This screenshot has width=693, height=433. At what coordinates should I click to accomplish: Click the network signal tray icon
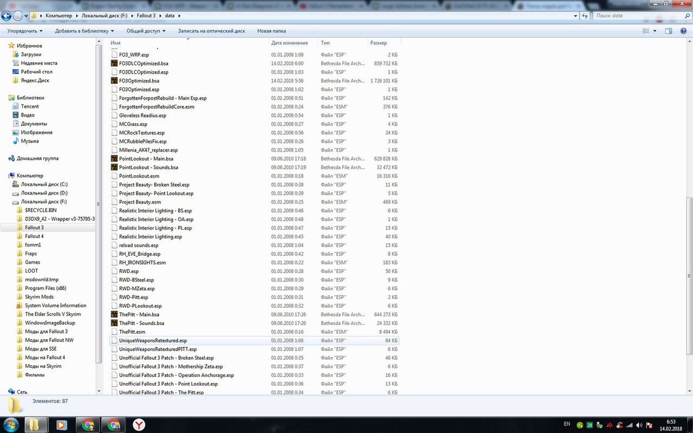629,424
